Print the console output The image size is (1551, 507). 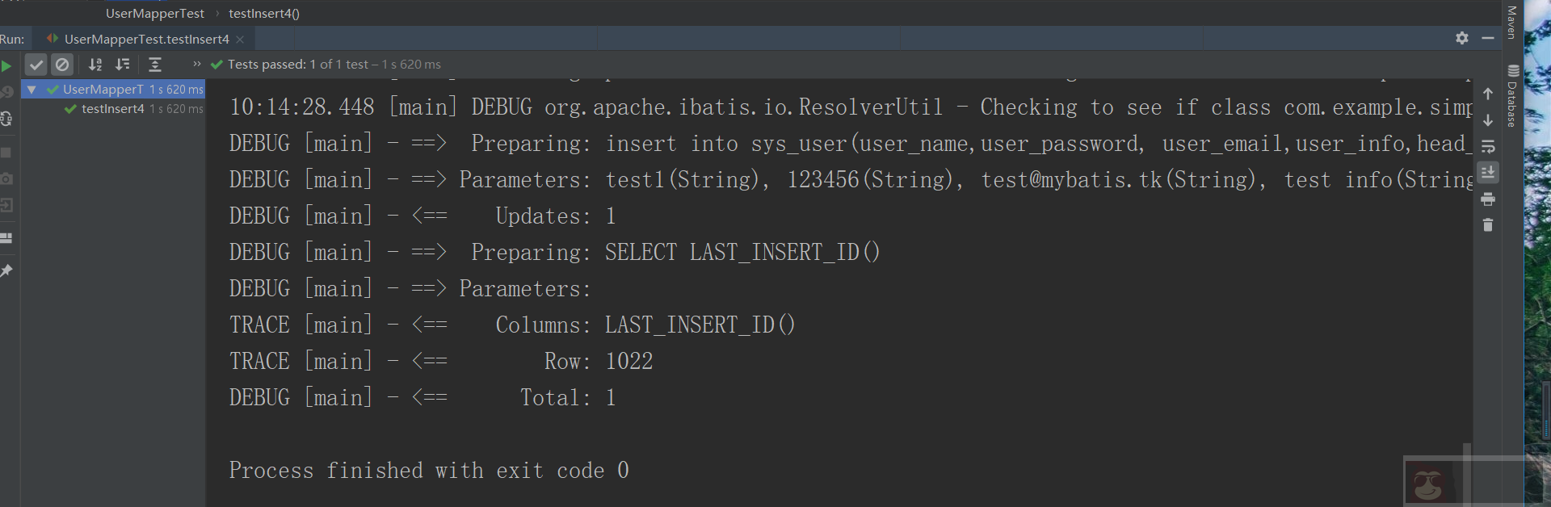tap(1488, 199)
